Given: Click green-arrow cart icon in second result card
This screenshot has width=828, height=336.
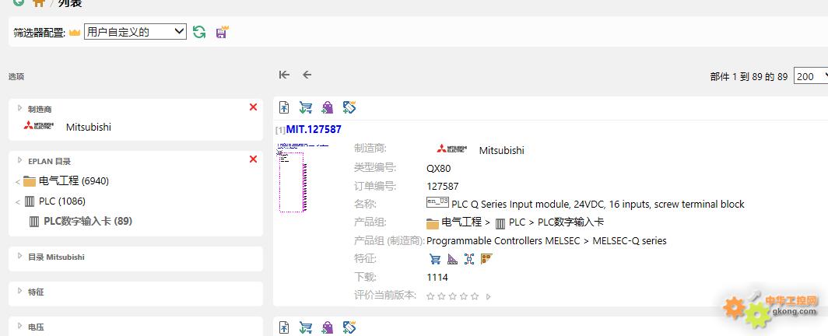Looking at the screenshot, I should pyautogui.click(x=305, y=327).
